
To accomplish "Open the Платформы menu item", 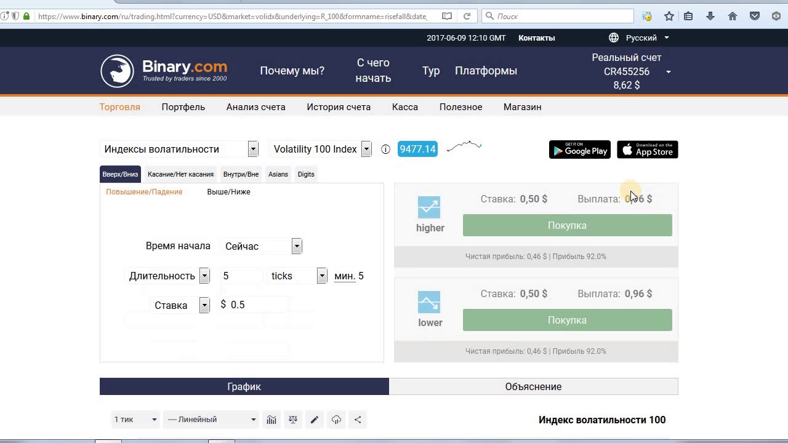I will (x=486, y=71).
